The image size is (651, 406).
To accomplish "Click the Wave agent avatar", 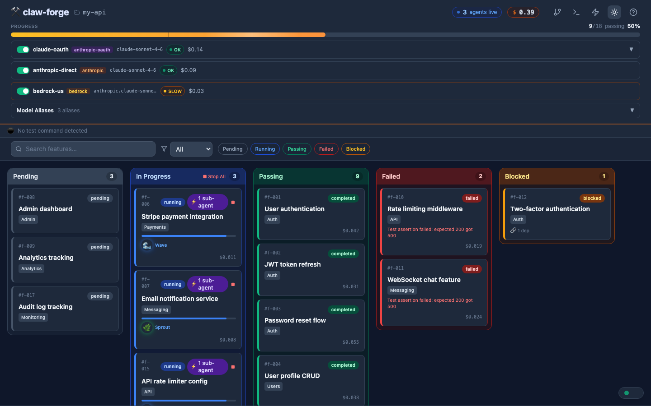I will pos(147,245).
